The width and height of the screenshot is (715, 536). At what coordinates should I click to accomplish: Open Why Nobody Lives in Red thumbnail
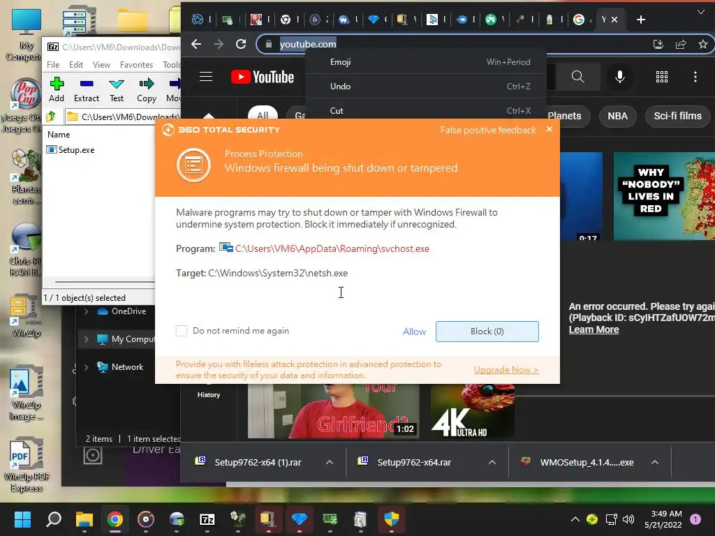point(664,196)
